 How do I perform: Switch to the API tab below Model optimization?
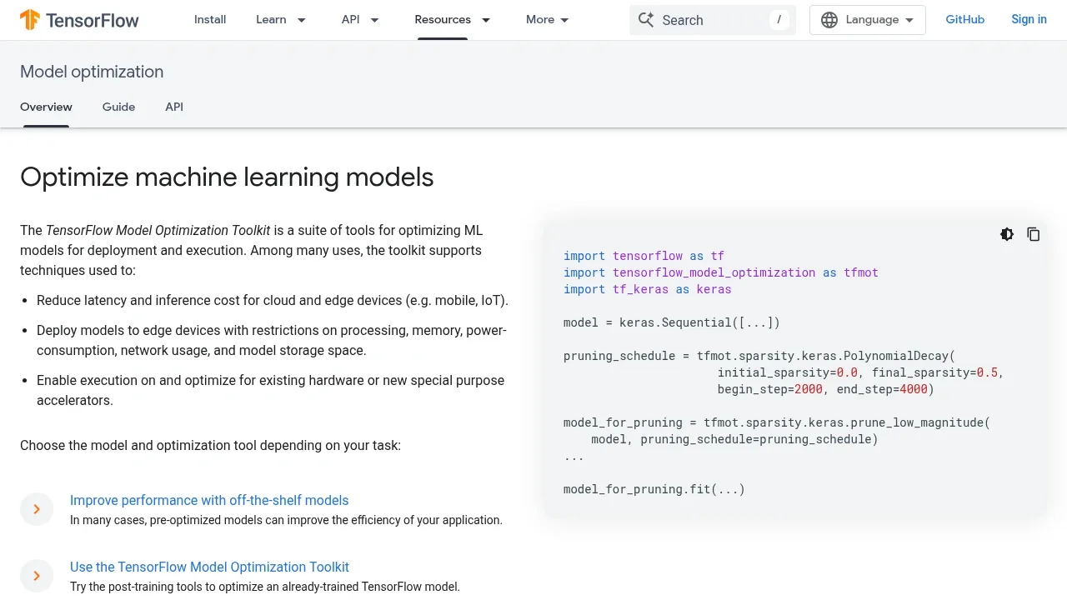[x=174, y=107]
